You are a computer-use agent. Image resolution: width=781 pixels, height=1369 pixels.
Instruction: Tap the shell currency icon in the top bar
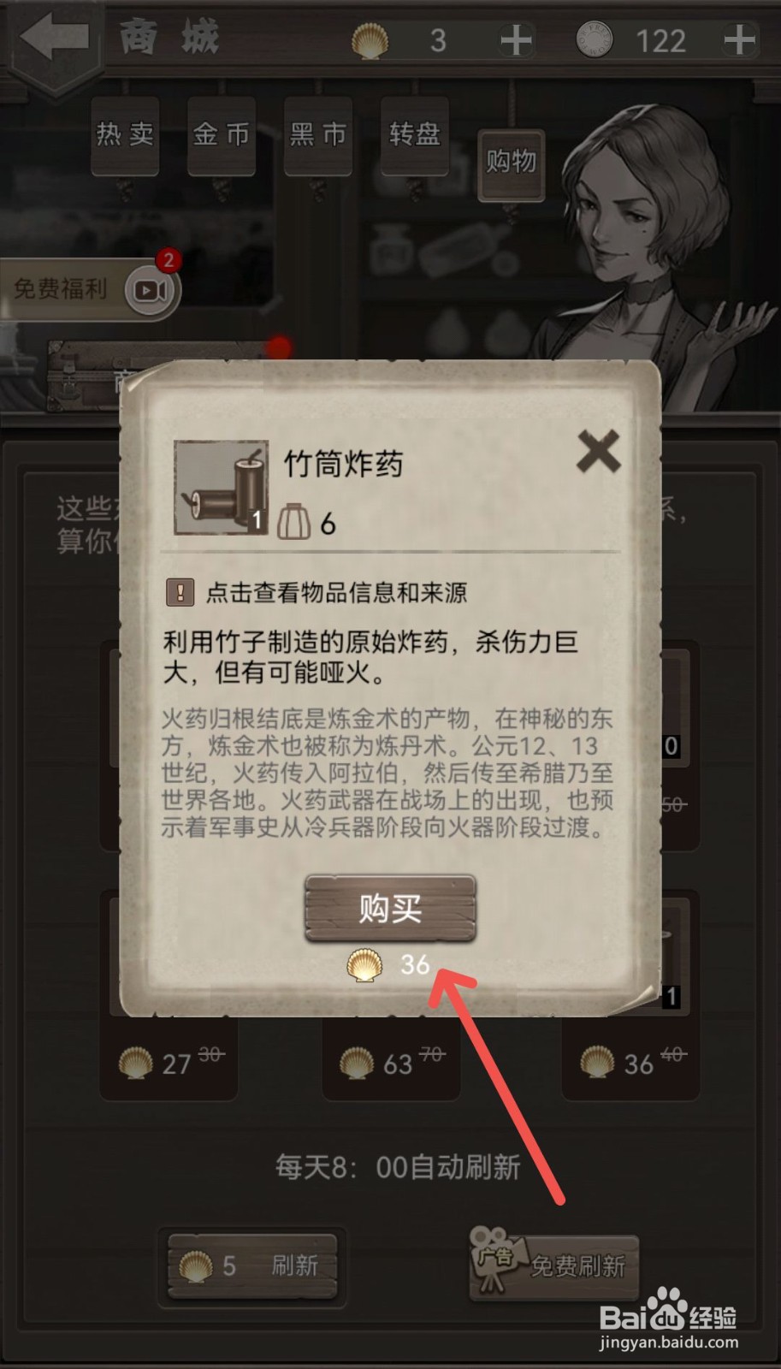point(370,41)
